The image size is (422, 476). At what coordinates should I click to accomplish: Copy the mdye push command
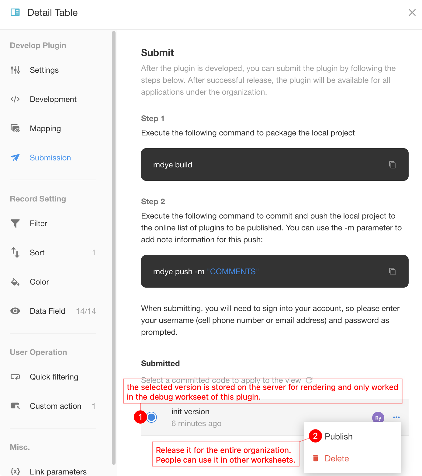point(392,271)
